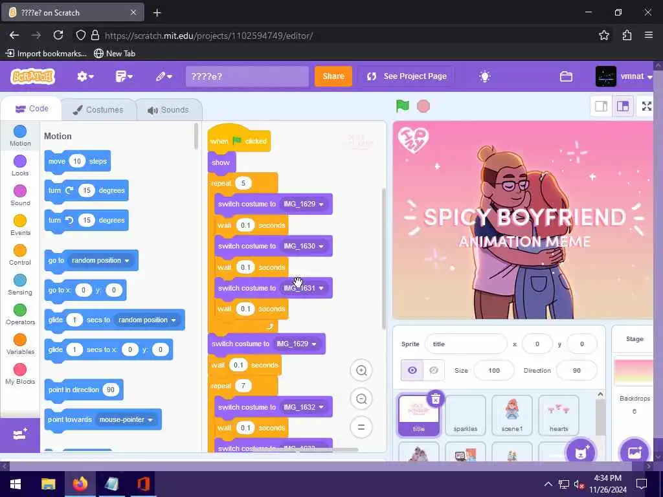Screen dimensions: 663x497
Task: Select the Sensing block category
Action: (x=20, y=285)
